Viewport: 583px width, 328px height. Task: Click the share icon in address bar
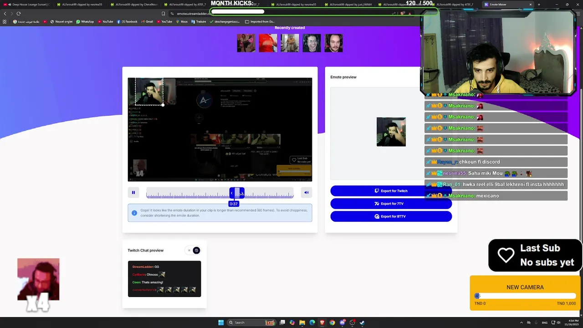pyautogui.click(x=394, y=13)
